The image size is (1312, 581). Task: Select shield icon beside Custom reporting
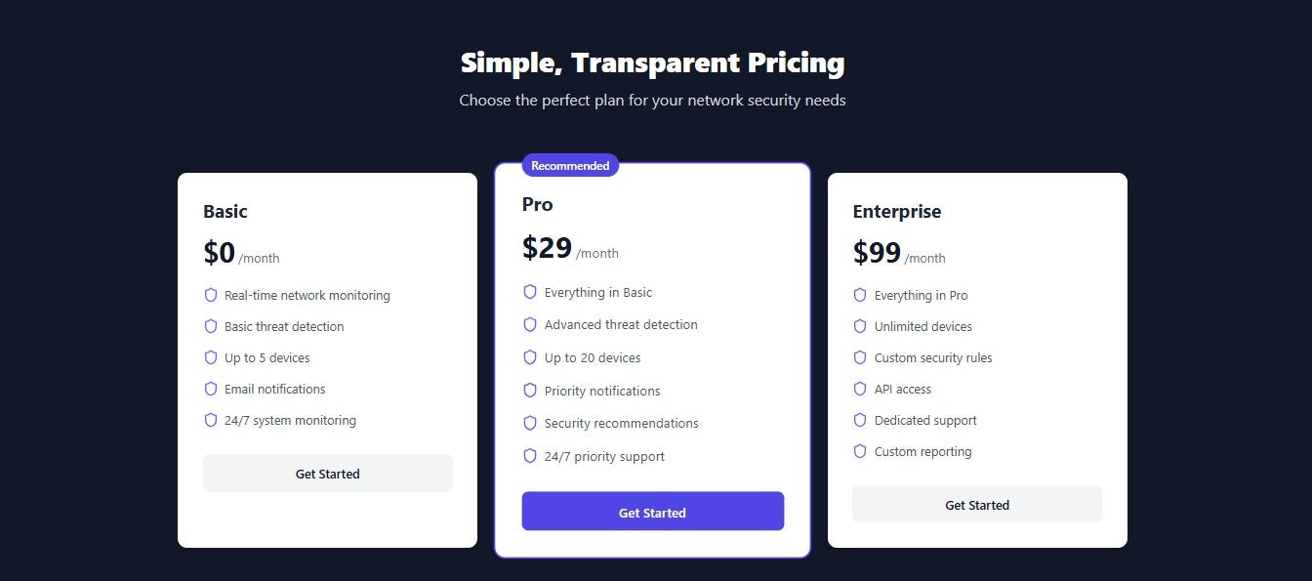click(x=860, y=451)
